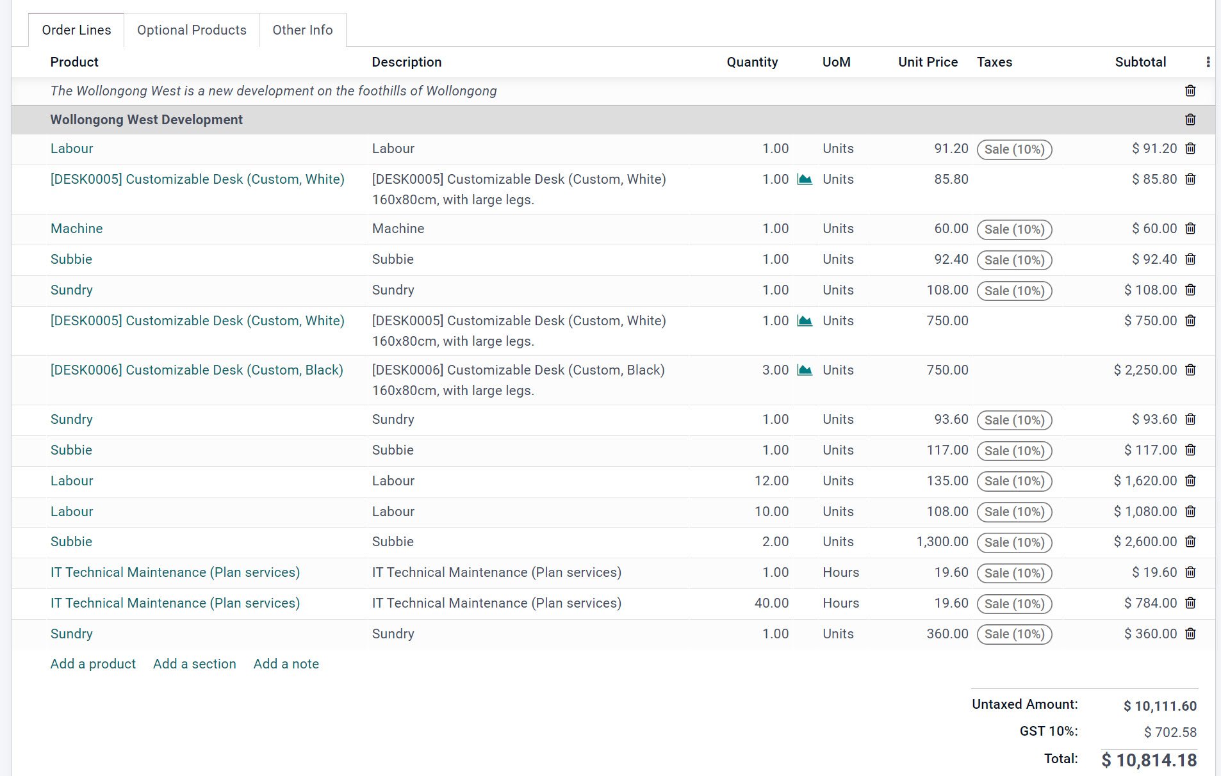Delete the $ 93.60 Sundry line

pos(1190,419)
